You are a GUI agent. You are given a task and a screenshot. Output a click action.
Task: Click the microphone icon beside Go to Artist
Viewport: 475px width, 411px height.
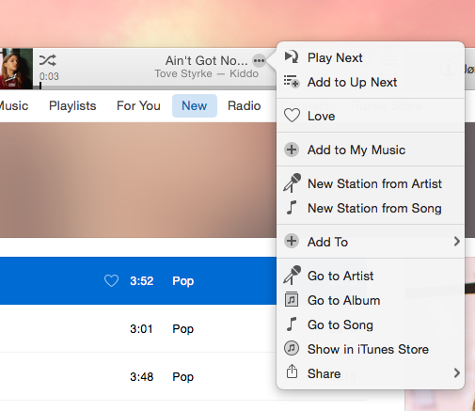point(292,275)
